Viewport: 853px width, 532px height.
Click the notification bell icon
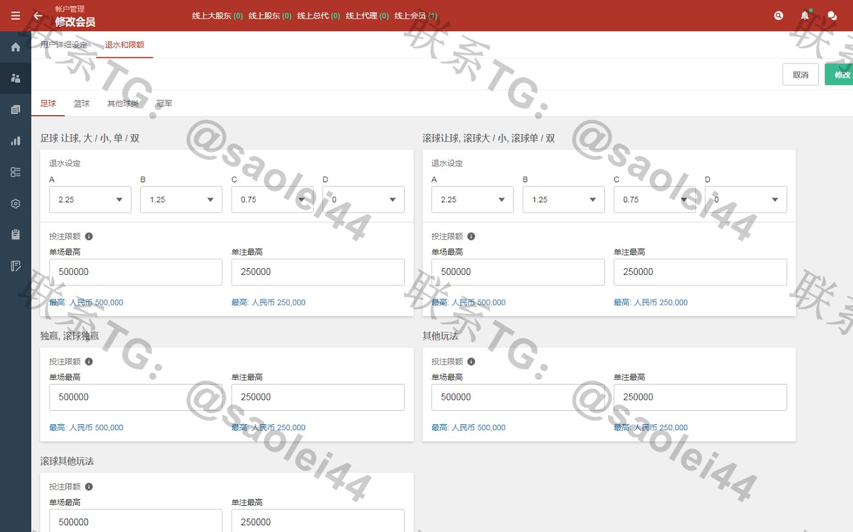pos(805,16)
